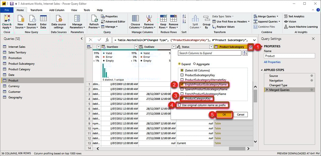Click Remove Columns icon
The height and width of the screenshot is (156, 321).
pyautogui.click(x=149, y=19)
